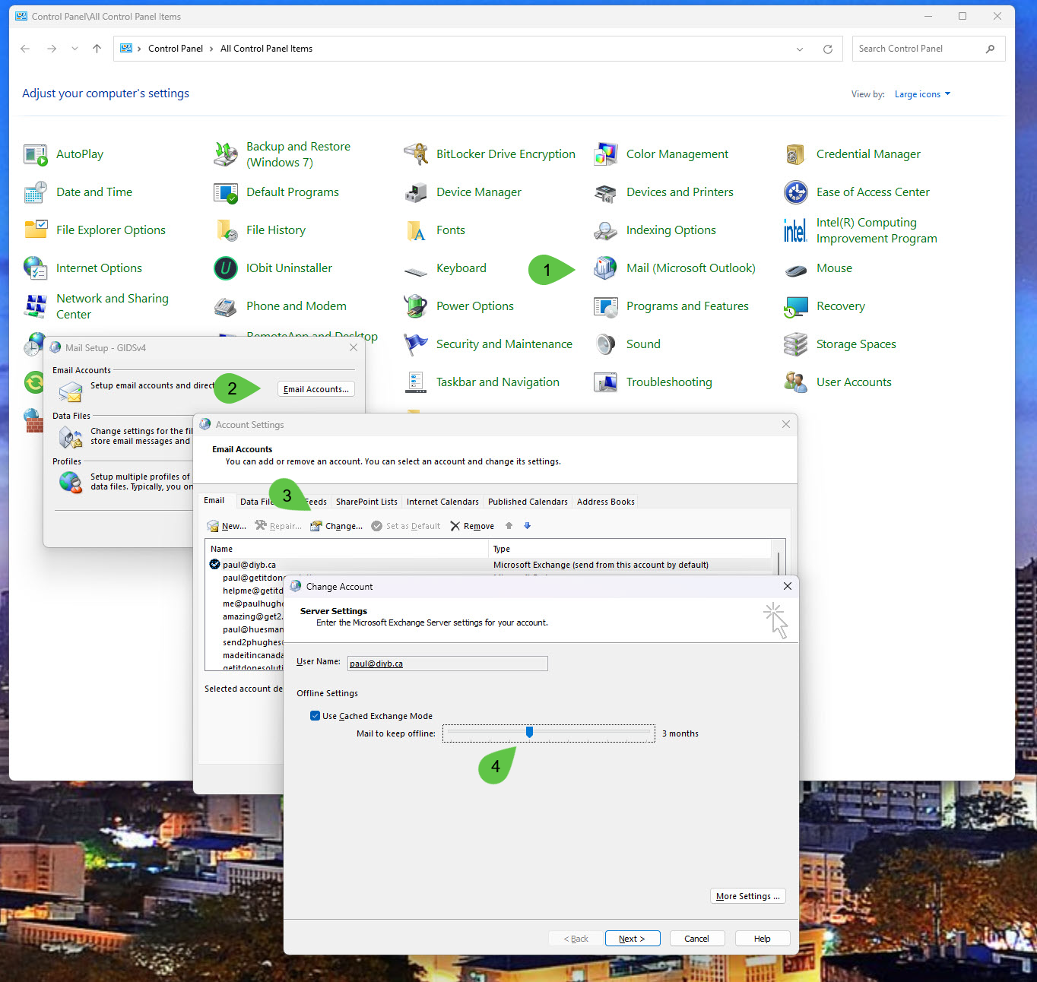Go up one level in Control Panel navigation
This screenshot has width=1037, height=982.
pyautogui.click(x=97, y=49)
